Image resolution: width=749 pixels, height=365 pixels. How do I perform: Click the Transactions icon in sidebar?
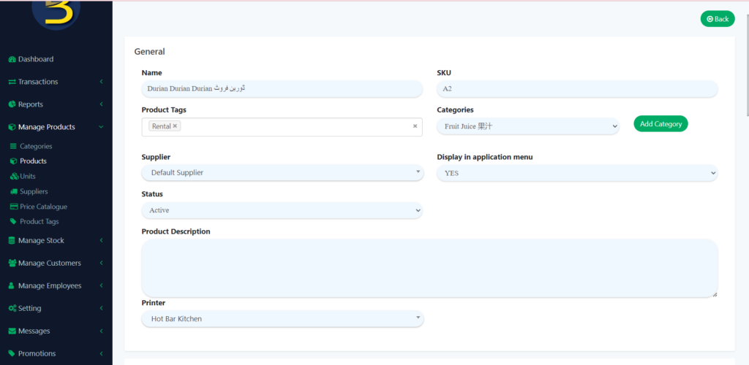click(x=12, y=82)
